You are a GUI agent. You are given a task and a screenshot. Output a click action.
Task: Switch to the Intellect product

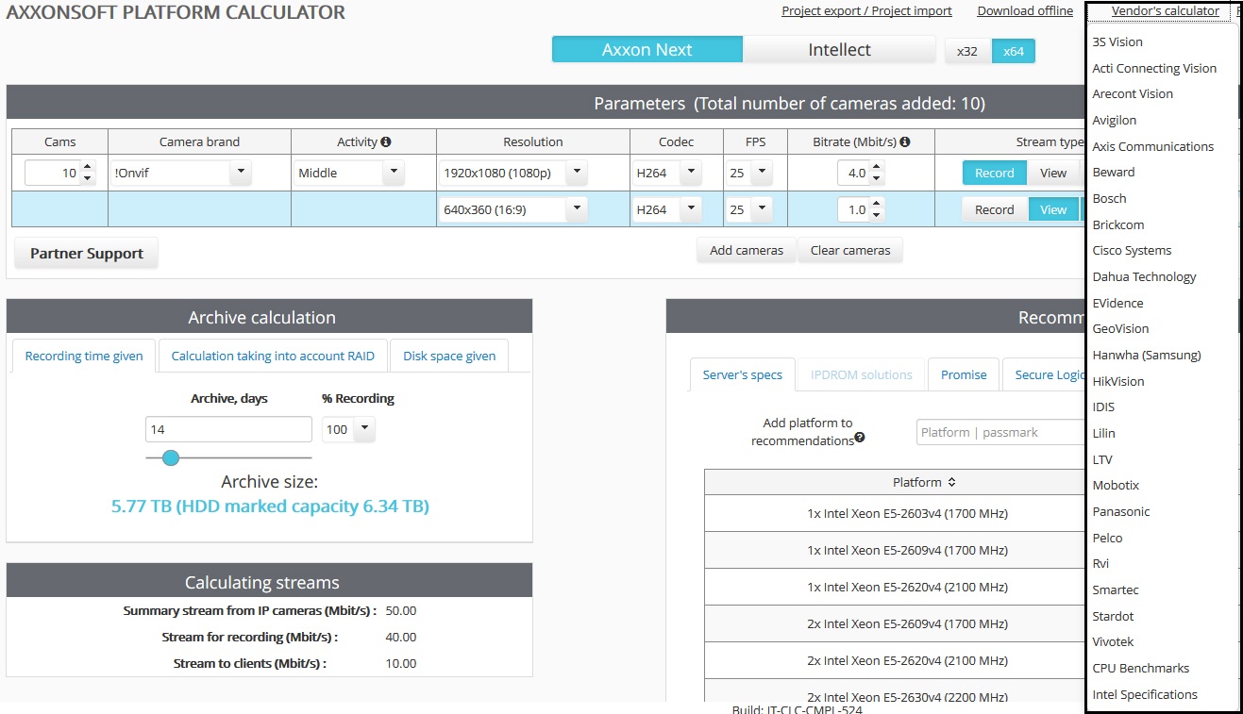click(x=839, y=50)
